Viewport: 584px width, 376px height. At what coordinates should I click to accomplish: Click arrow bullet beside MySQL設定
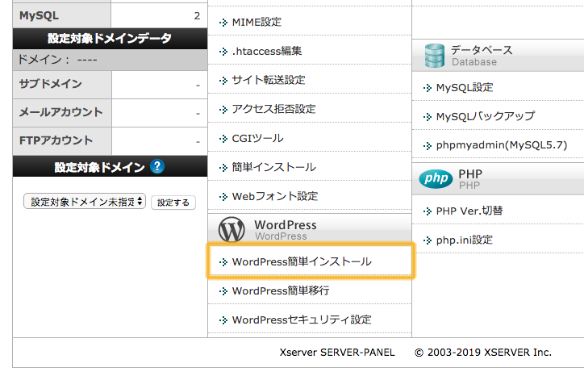click(x=428, y=88)
